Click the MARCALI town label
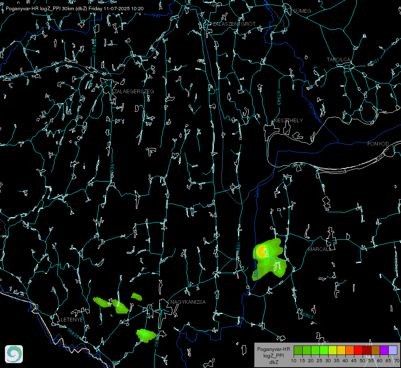 click(x=319, y=249)
